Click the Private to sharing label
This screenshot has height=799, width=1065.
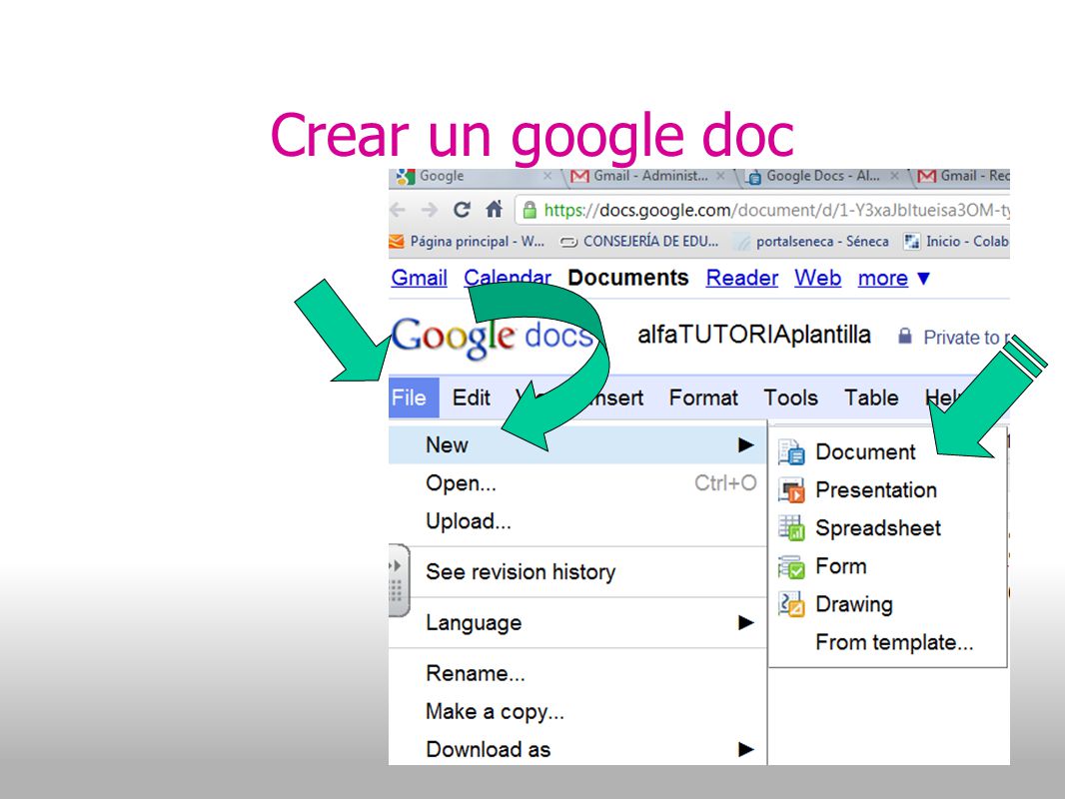coord(966,338)
